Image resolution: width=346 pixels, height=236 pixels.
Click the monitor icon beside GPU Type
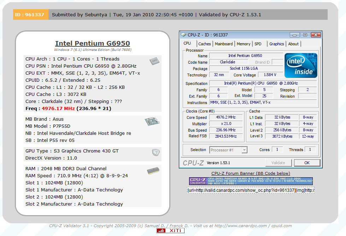(156, 152)
